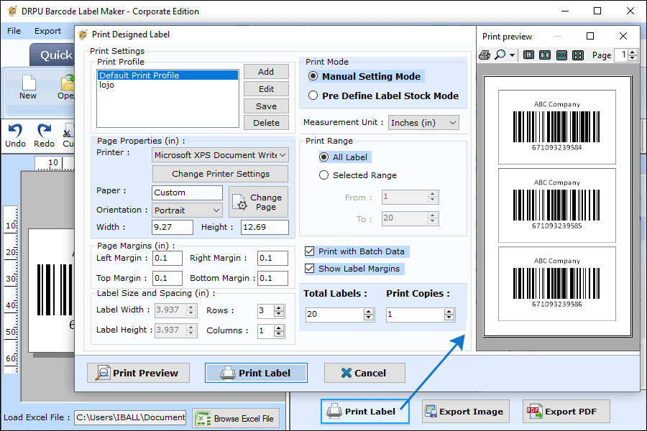The width and height of the screenshot is (647, 431).
Task: Click Save print profile button
Action: [266, 106]
